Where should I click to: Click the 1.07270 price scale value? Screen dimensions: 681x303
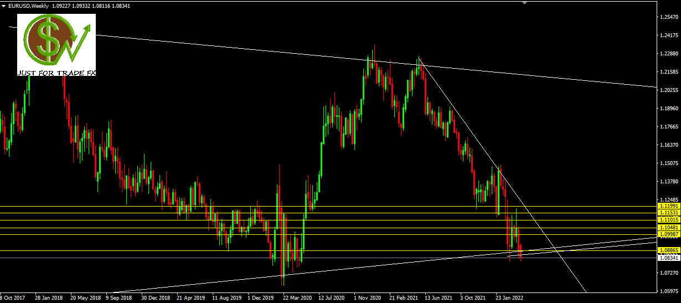click(669, 273)
